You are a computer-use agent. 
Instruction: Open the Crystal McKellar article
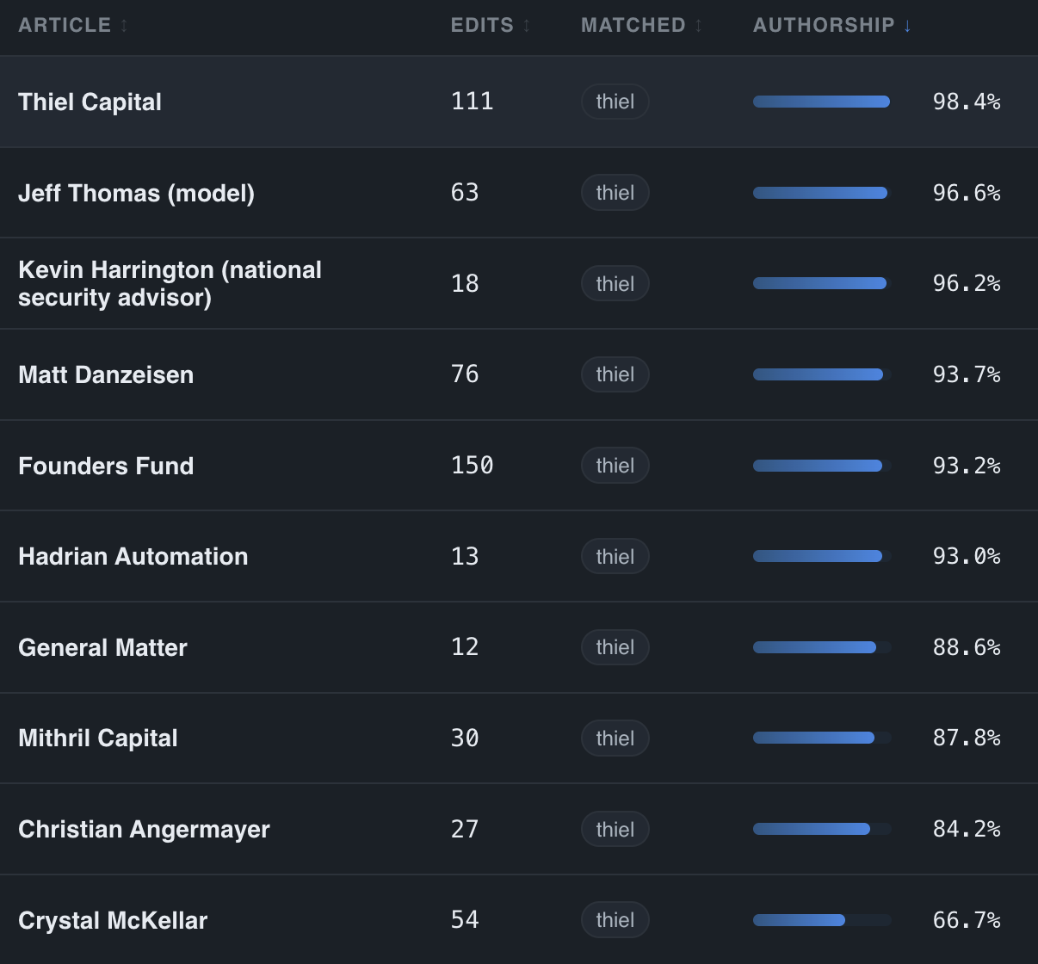point(113,920)
